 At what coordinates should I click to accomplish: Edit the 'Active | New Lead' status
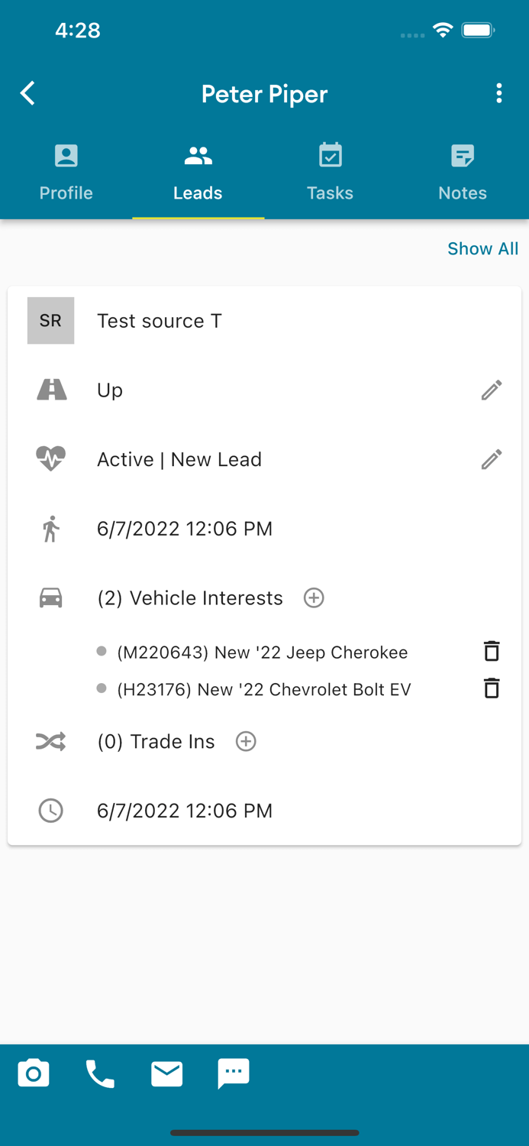492,458
